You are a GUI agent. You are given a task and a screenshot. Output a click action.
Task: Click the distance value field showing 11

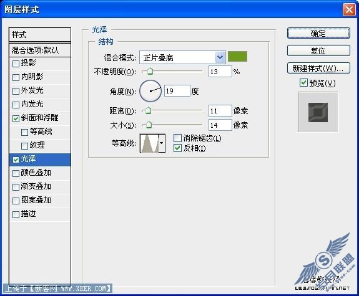click(220, 111)
